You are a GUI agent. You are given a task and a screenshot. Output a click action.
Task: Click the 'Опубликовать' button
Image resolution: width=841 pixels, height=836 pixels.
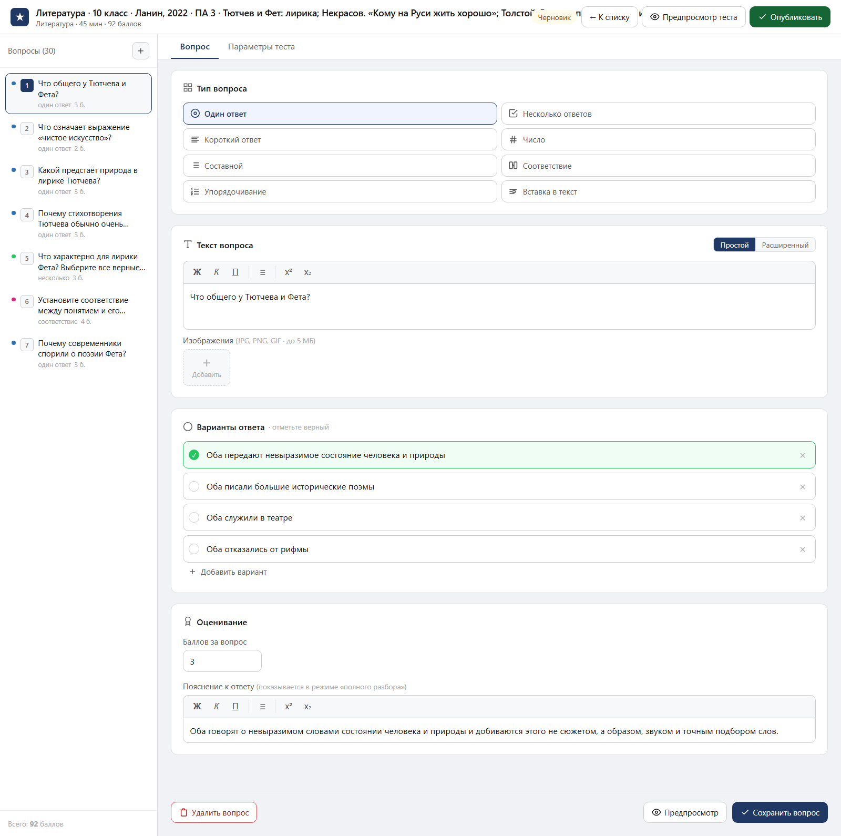[x=789, y=17]
